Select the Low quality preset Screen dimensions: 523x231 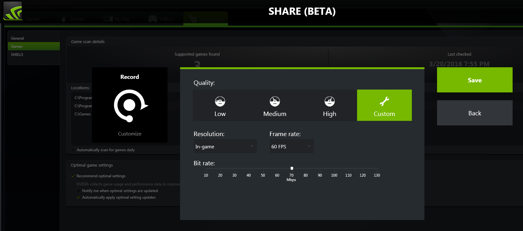click(x=220, y=105)
